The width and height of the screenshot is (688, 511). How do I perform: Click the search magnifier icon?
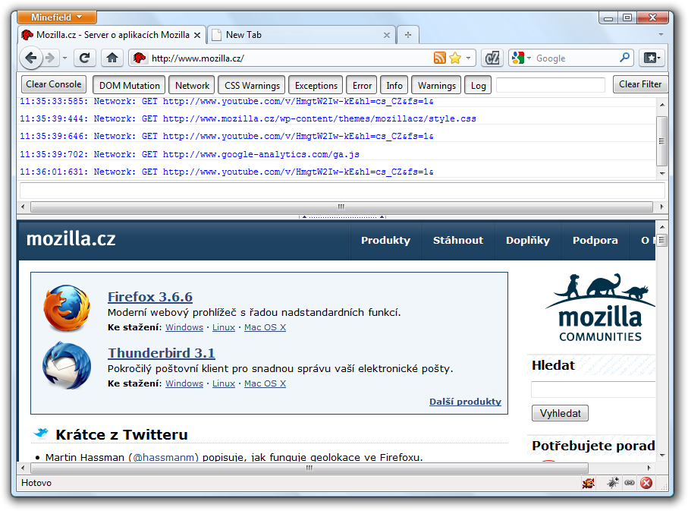(625, 58)
